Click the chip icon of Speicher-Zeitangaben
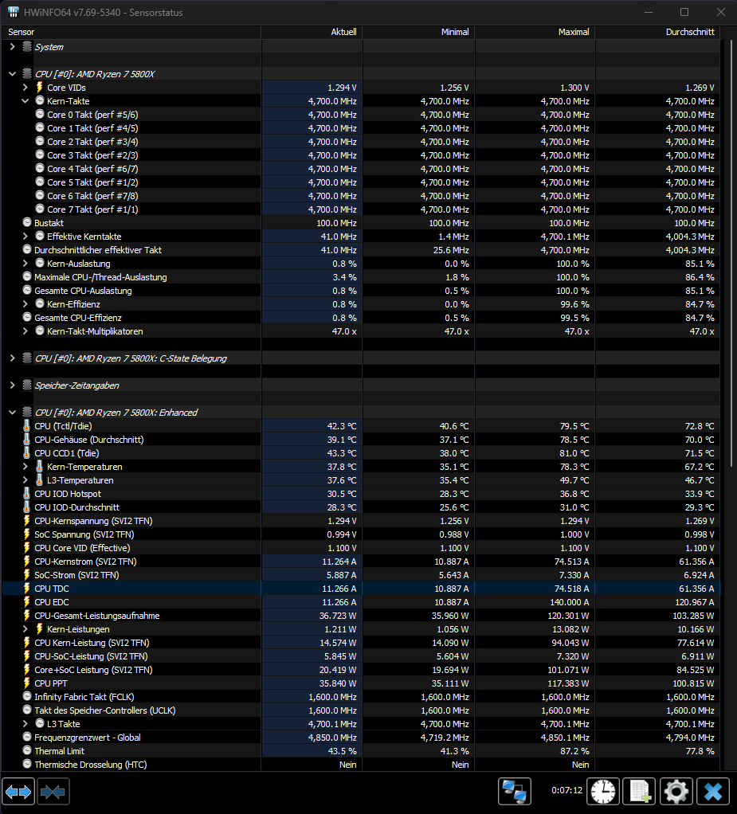737x814 pixels. pos(27,385)
